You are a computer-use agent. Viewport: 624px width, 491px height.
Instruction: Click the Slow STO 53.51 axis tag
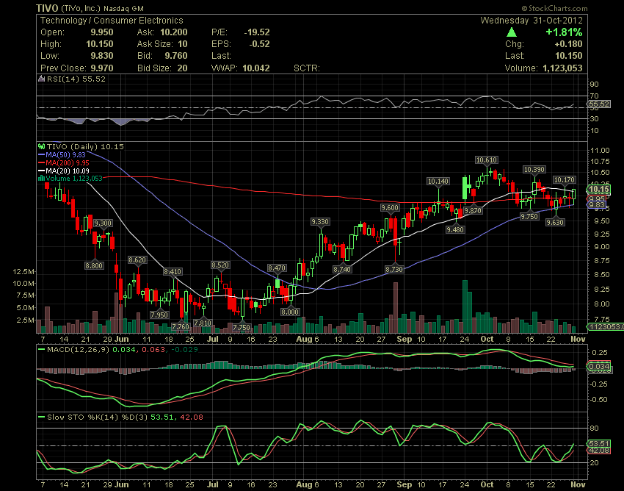click(x=599, y=443)
